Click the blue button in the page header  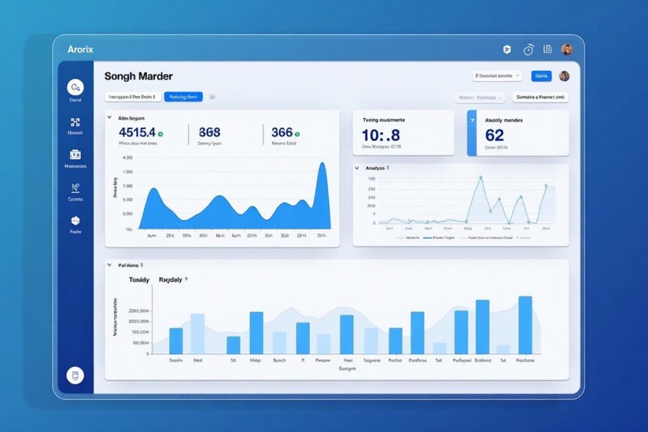pos(541,76)
